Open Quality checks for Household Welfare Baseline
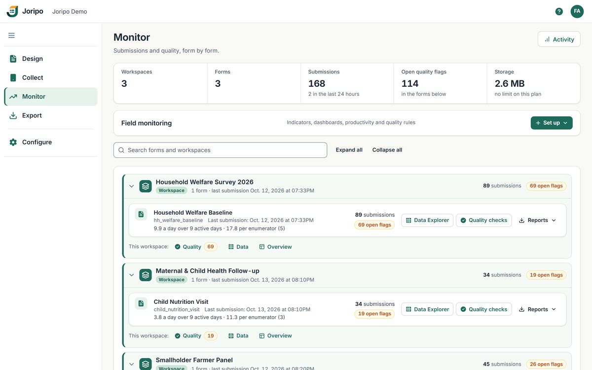 tap(483, 221)
